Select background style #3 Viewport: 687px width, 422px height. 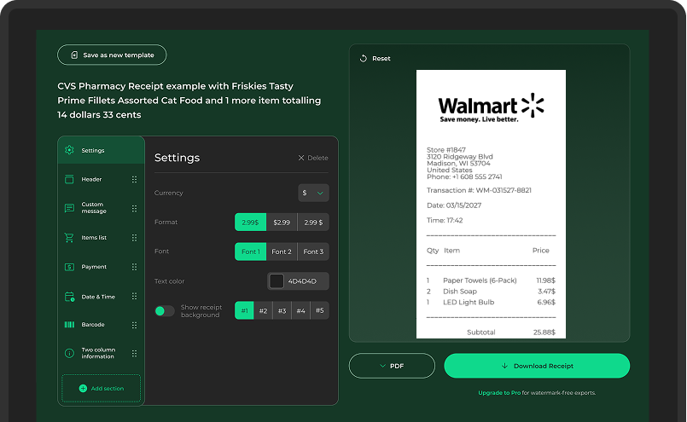282,311
